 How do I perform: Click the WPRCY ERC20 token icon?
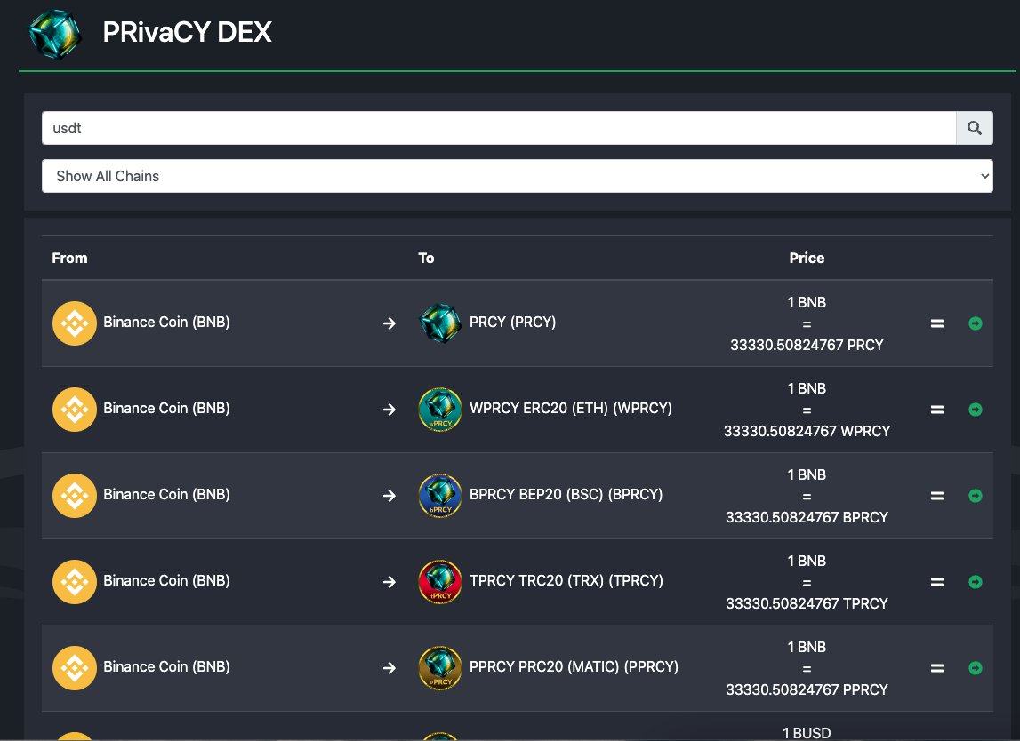coord(440,410)
